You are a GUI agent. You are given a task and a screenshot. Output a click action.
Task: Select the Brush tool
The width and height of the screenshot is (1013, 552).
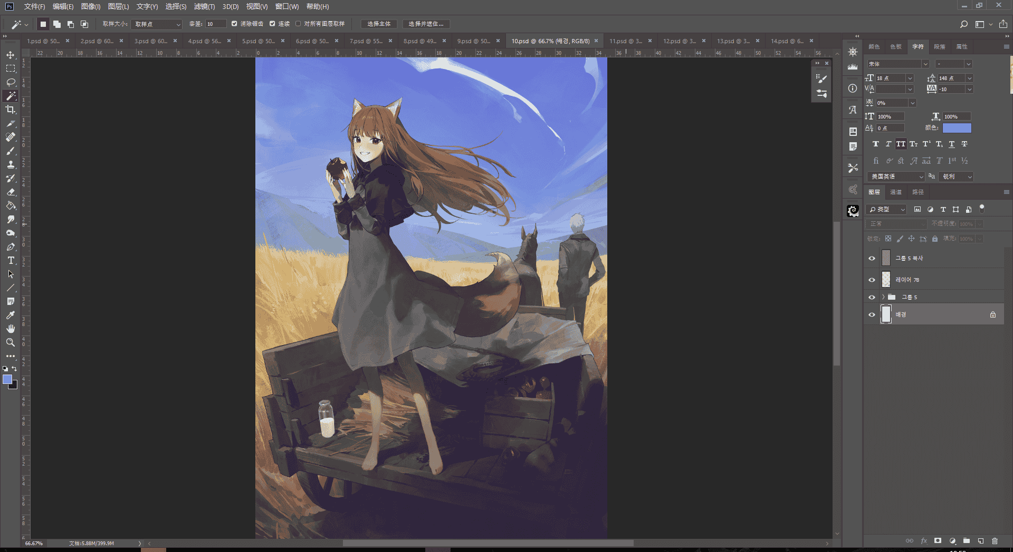coord(11,151)
